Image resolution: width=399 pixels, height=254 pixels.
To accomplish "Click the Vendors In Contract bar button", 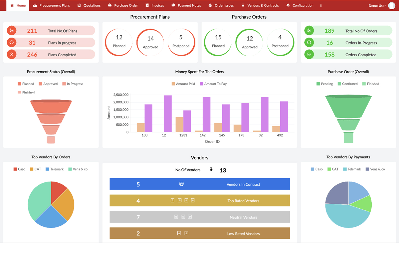I will click(x=199, y=184).
